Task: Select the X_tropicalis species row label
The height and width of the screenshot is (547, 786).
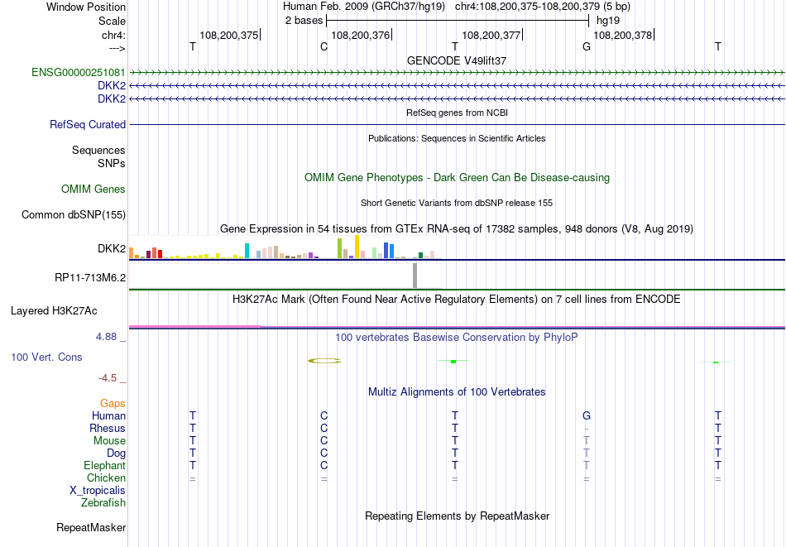Action: 98,491
